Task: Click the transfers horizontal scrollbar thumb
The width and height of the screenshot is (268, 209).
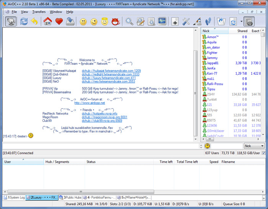Action: (81, 192)
